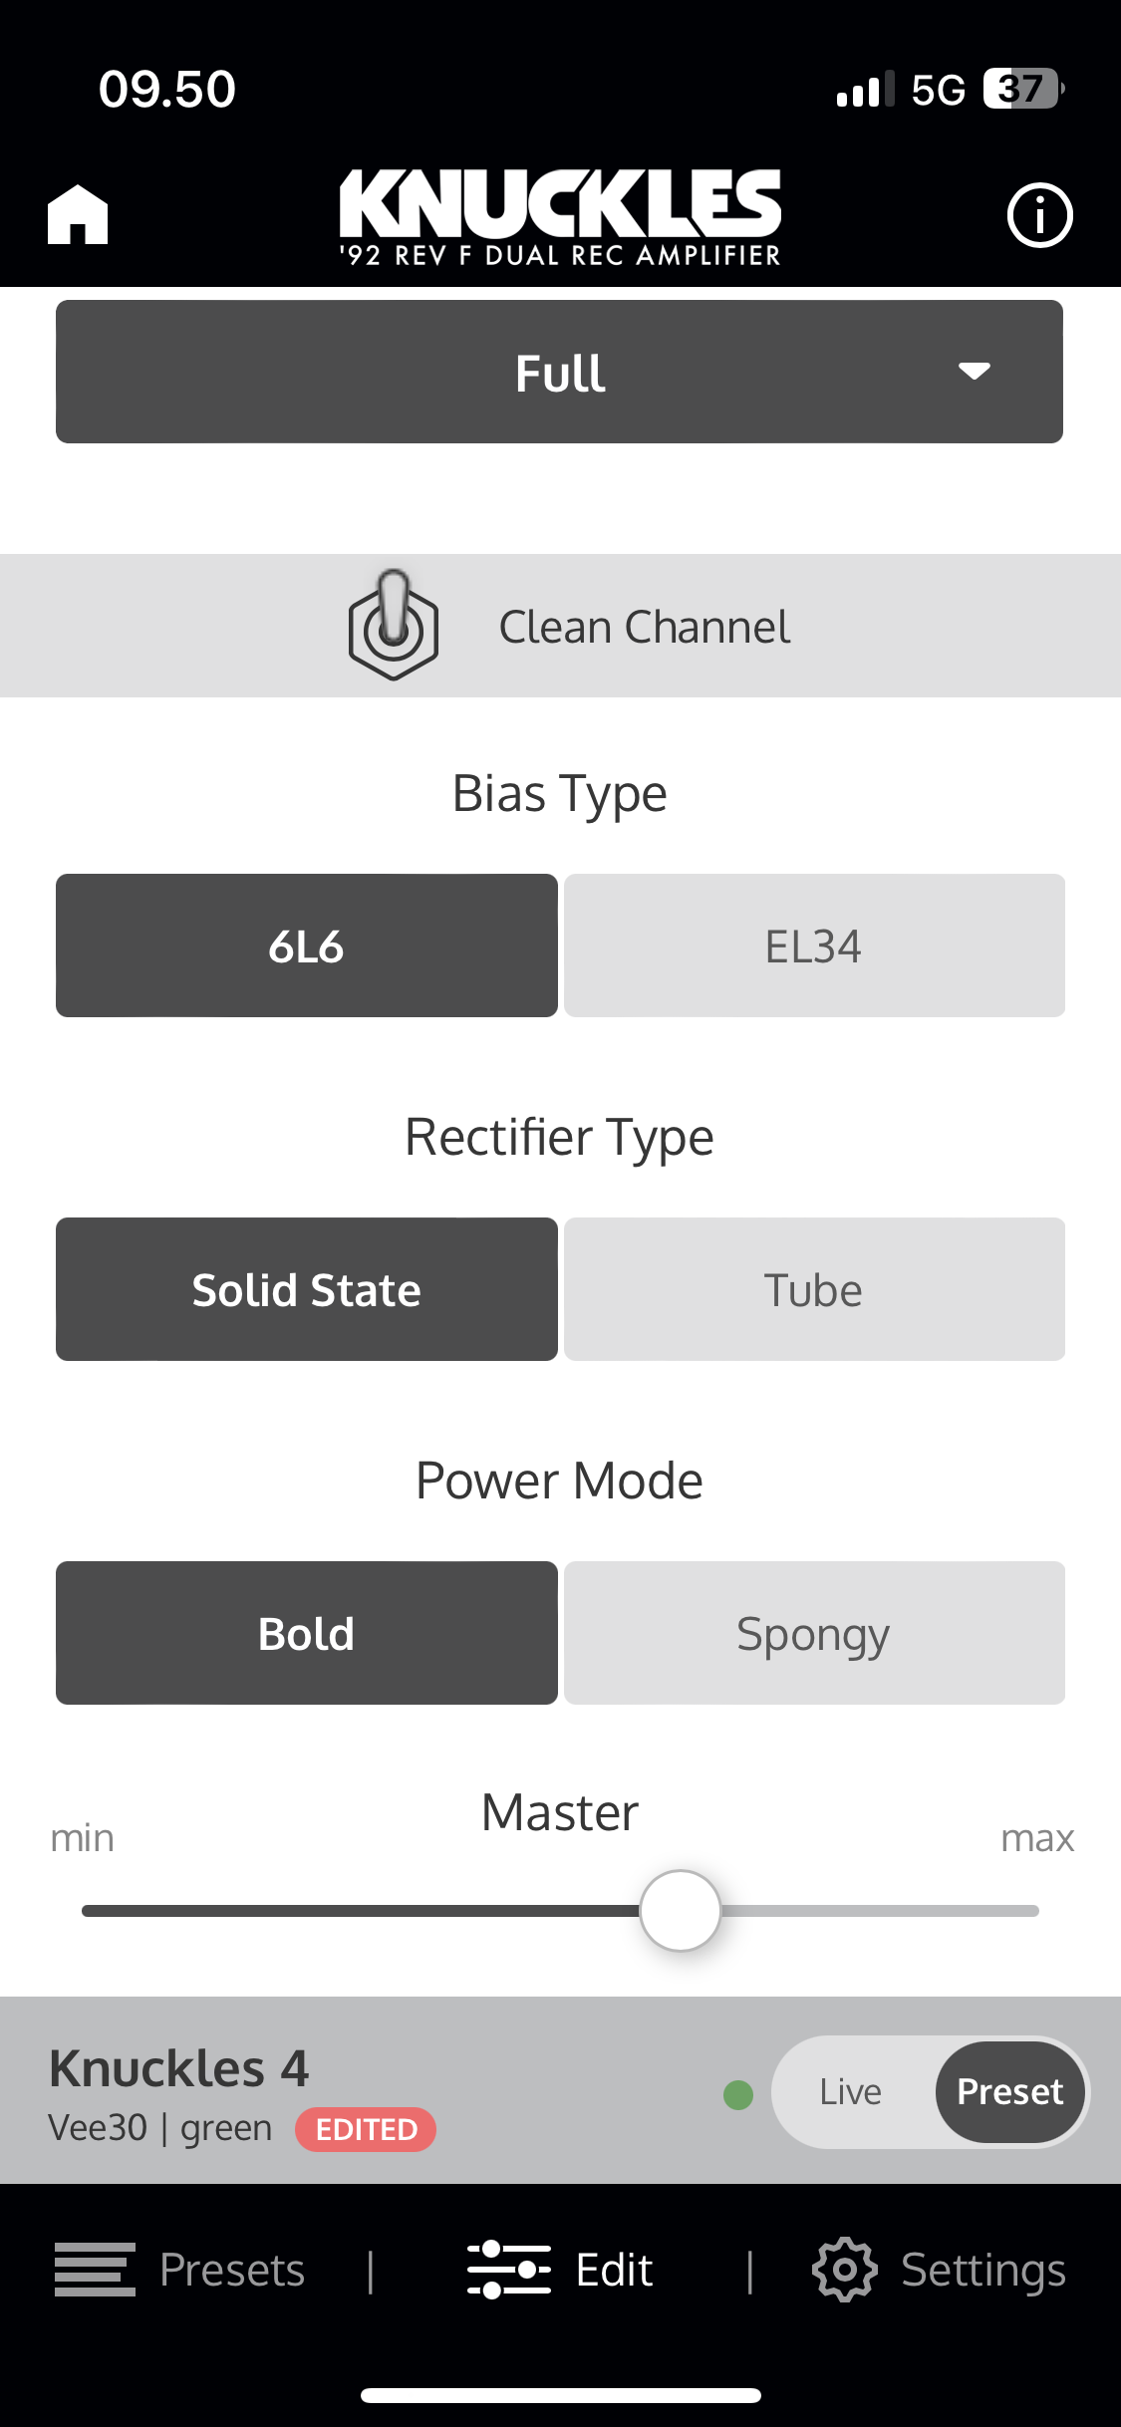Open the Knuckles 4 preset name

coord(179,2068)
